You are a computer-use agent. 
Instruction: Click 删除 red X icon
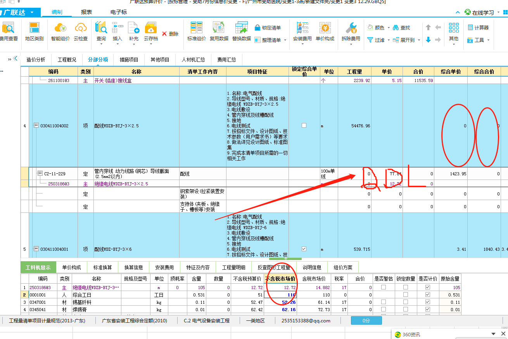coord(164,34)
